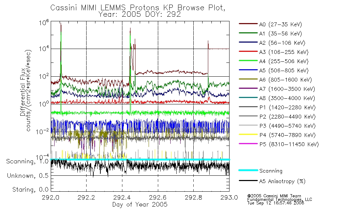
Task: Click the black A5 Anisotropy legend line
Action: [x=248, y=181]
